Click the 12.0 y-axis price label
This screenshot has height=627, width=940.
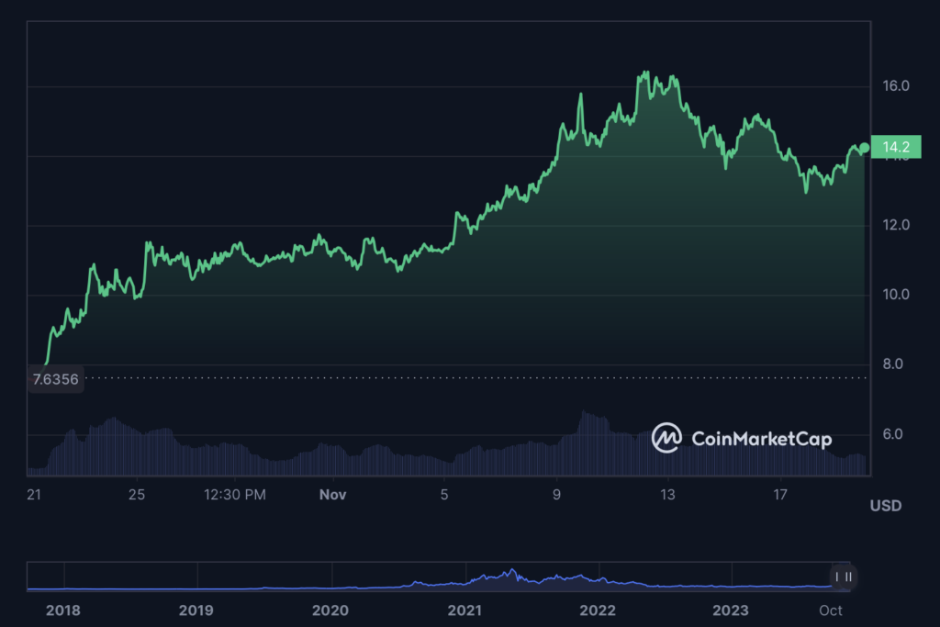coord(896,225)
